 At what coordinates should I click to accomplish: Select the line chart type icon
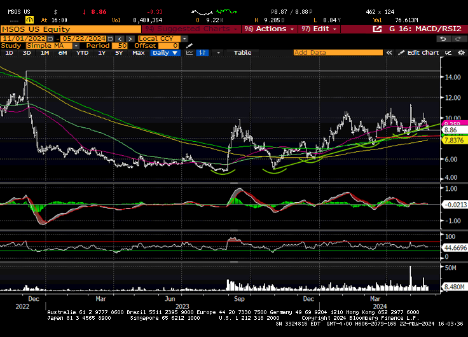coord(189,53)
